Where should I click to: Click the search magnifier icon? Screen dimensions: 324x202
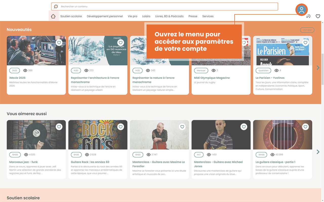point(56,7)
